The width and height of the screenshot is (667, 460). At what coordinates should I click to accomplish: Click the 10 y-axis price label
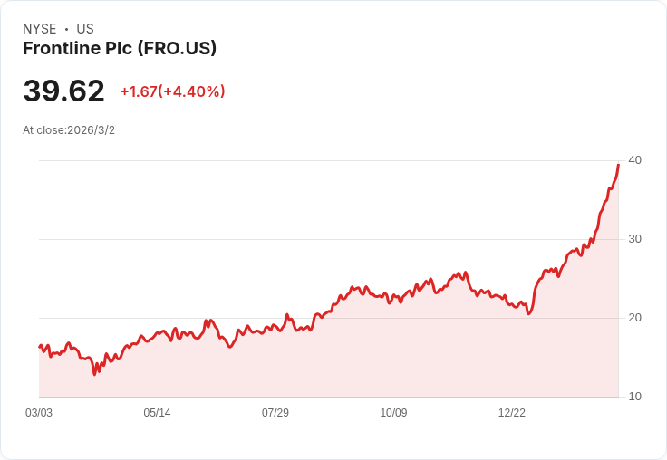point(634,397)
